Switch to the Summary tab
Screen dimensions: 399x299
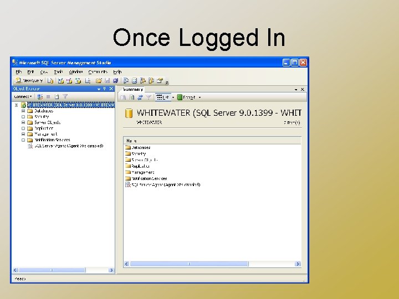click(x=132, y=90)
